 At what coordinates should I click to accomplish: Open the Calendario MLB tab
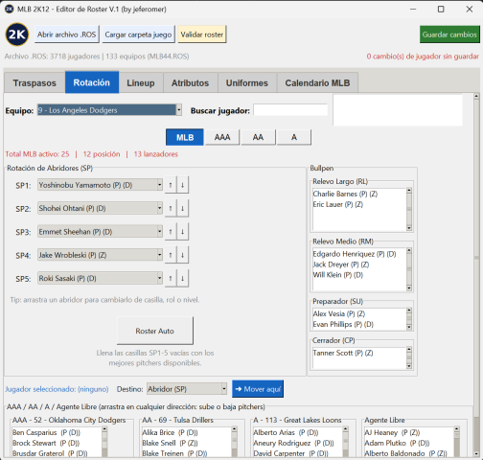click(317, 83)
